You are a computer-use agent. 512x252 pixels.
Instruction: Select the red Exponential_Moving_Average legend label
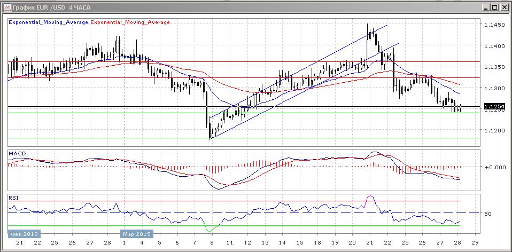(x=130, y=22)
